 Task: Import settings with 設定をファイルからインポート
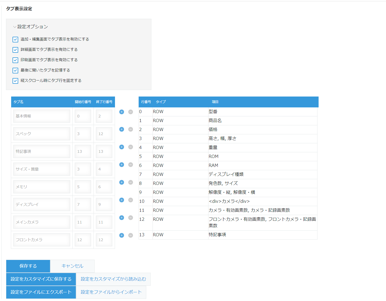(111, 292)
